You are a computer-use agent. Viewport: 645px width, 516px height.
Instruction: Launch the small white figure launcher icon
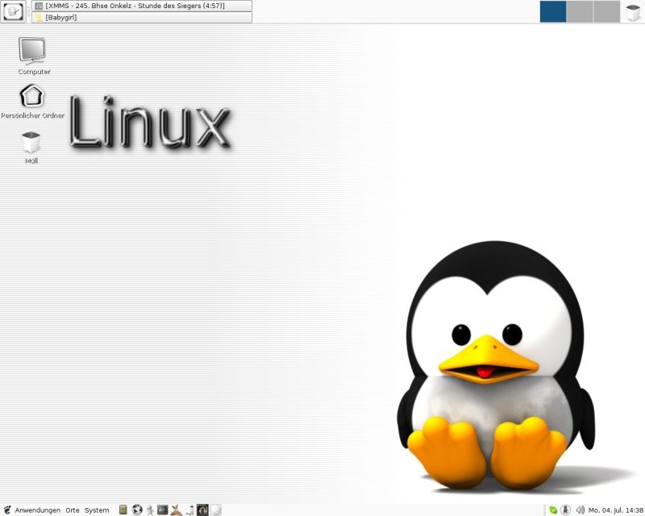[190, 510]
